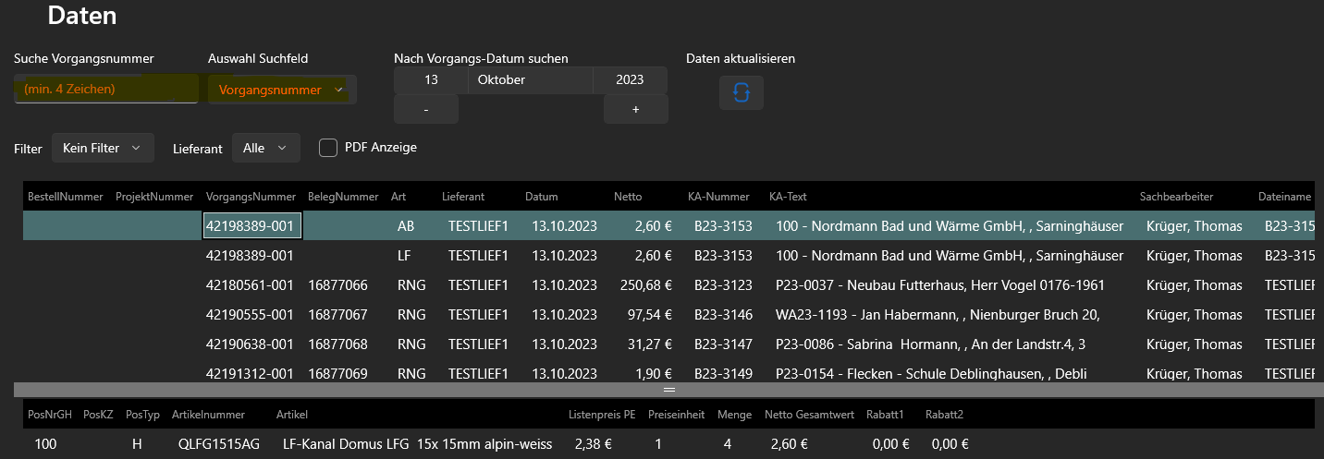Sort by Netto Gesamtwert column header
The width and height of the screenshot is (1324, 459).
point(809,415)
